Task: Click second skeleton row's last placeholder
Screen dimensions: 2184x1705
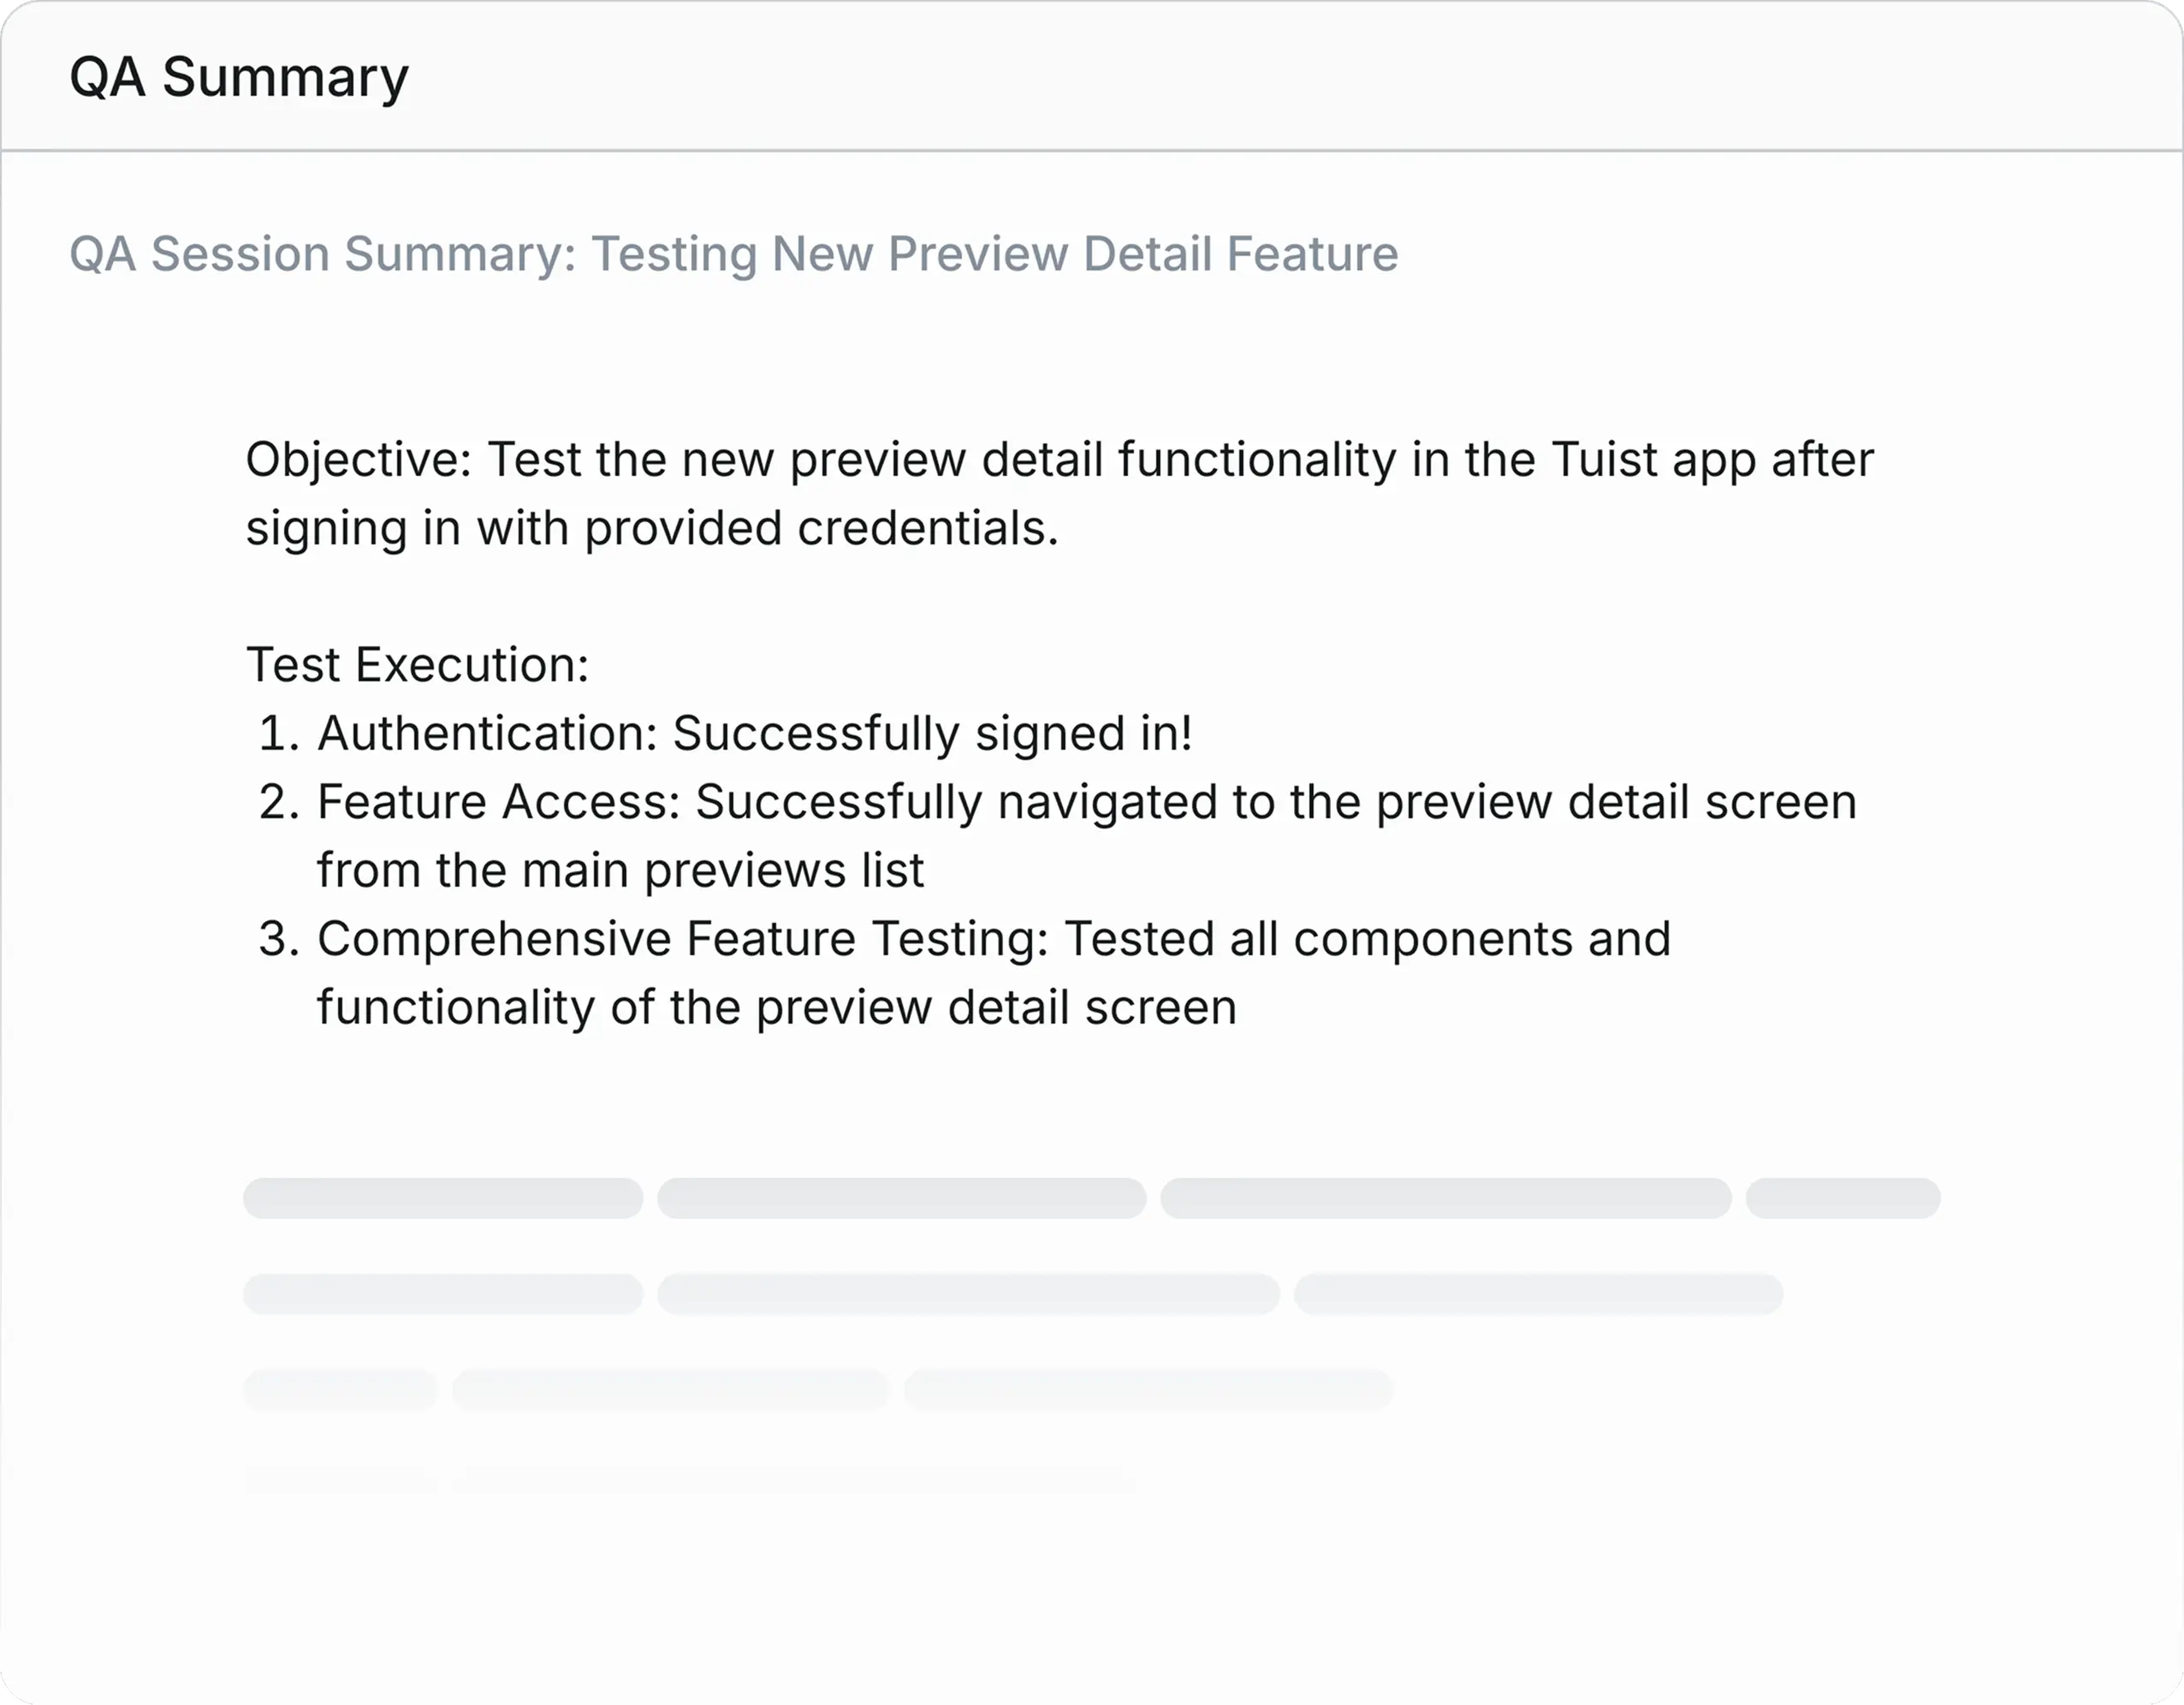Action: tap(1538, 1294)
